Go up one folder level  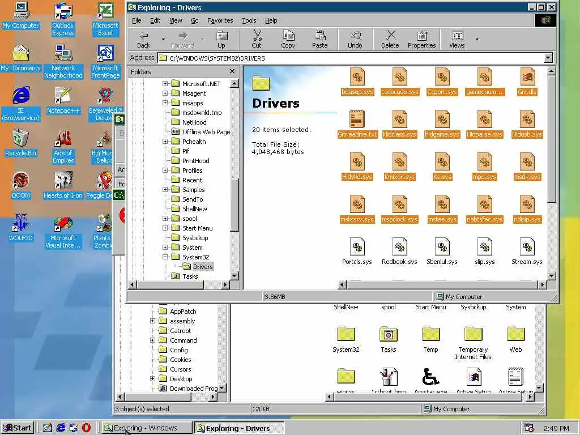click(221, 40)
